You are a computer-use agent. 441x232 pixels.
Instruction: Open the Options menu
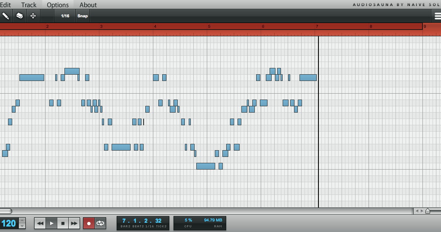[58, 5]
